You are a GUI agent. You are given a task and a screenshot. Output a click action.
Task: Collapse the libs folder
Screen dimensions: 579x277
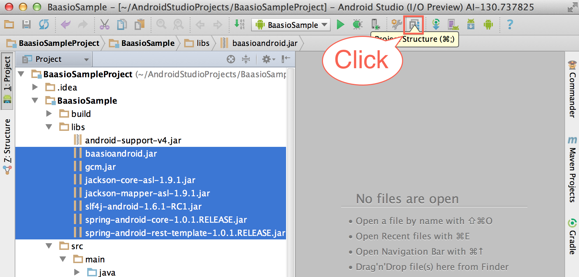(x=49, y=127)
